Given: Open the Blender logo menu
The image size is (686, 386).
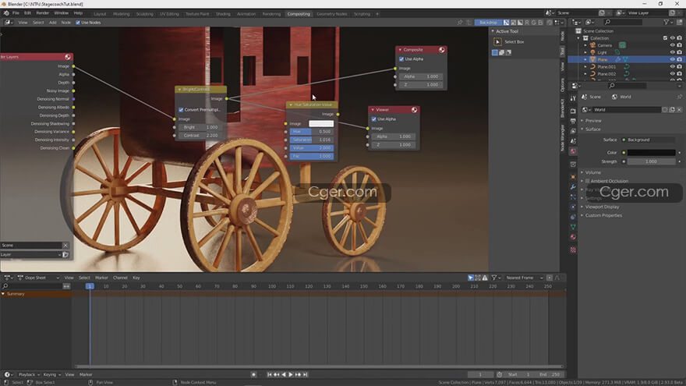Looking at the screenshot, I should point(6,13).
